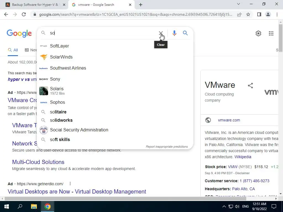This screenshot has width=283, height=212.
Task: Click the vertical page scrollbar
Action: tap(281, 38)
